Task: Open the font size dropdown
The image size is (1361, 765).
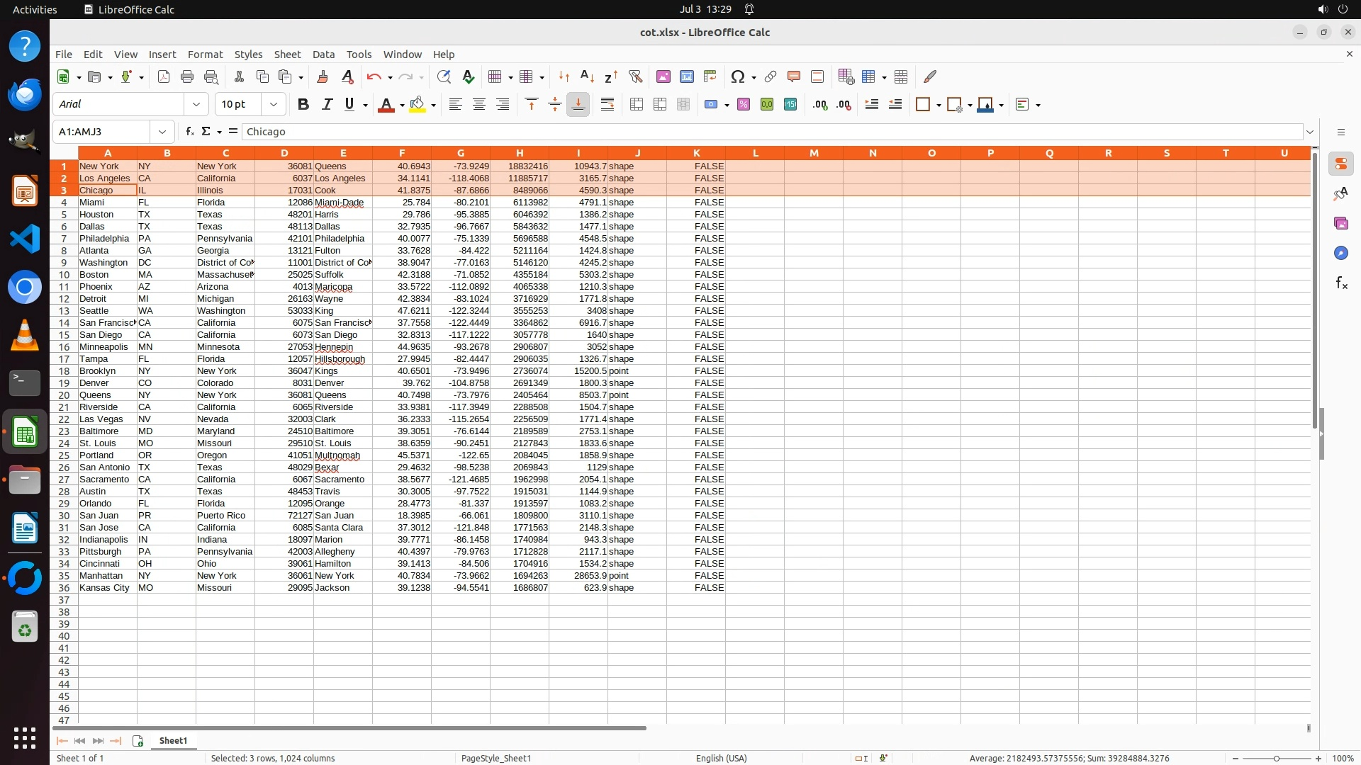Action: click(x=274, y=104)
